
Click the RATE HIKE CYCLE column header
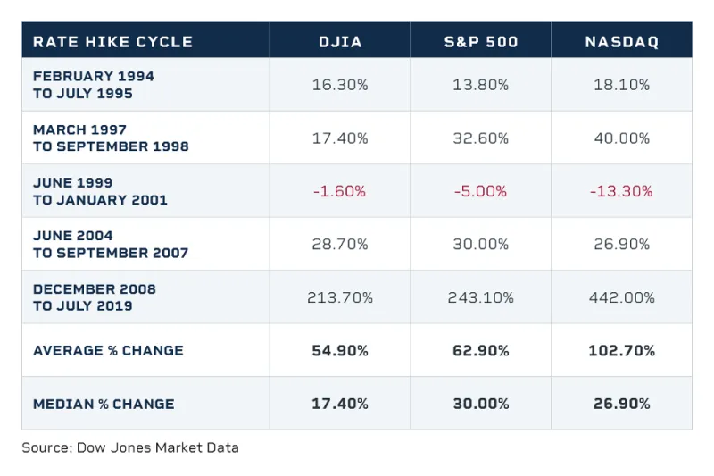pos(112,42)
